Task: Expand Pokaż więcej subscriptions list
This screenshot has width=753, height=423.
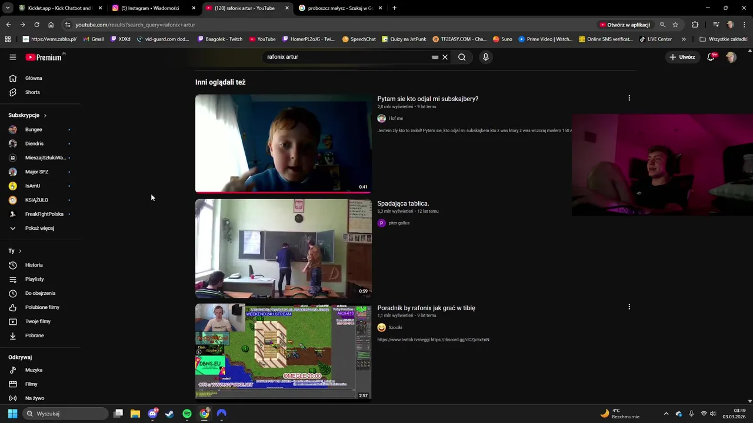Action: (39, 228)
